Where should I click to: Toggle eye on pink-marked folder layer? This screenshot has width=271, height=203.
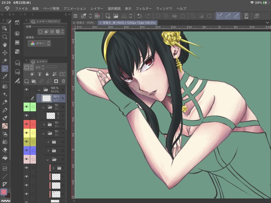26,159
